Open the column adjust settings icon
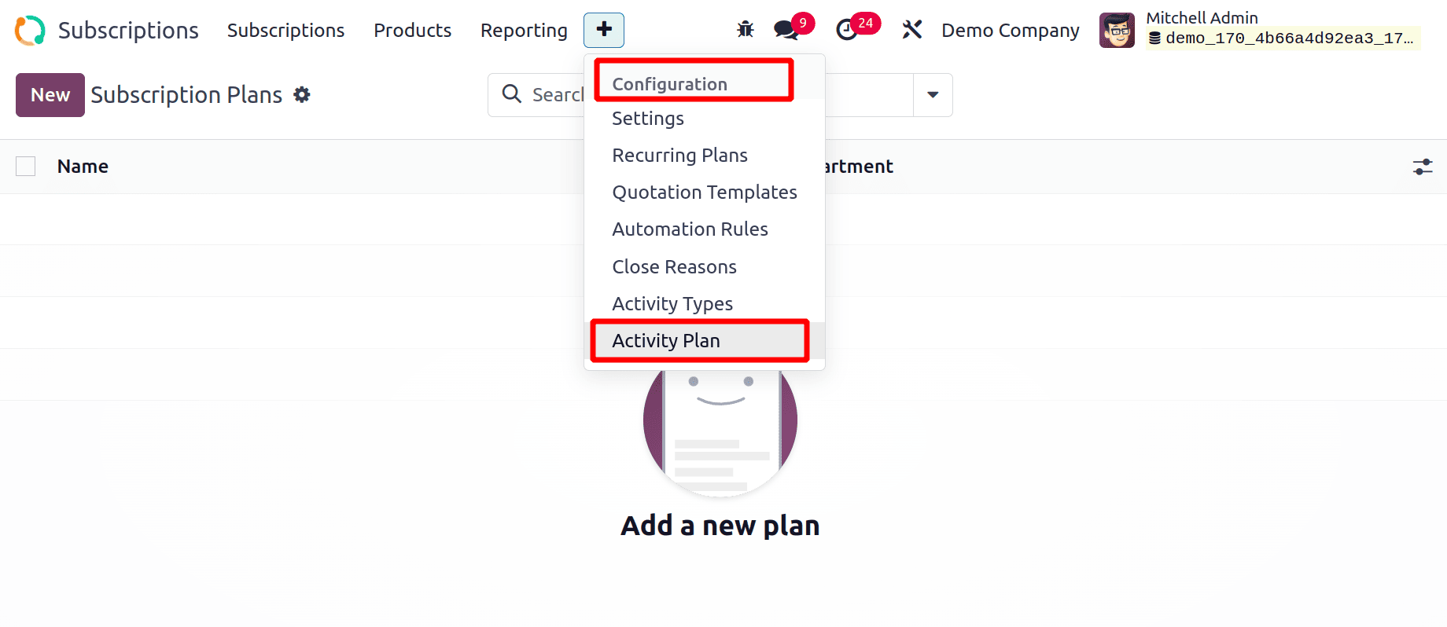This screenshot has width=1447, height=627. click(x=1423, y=167)
